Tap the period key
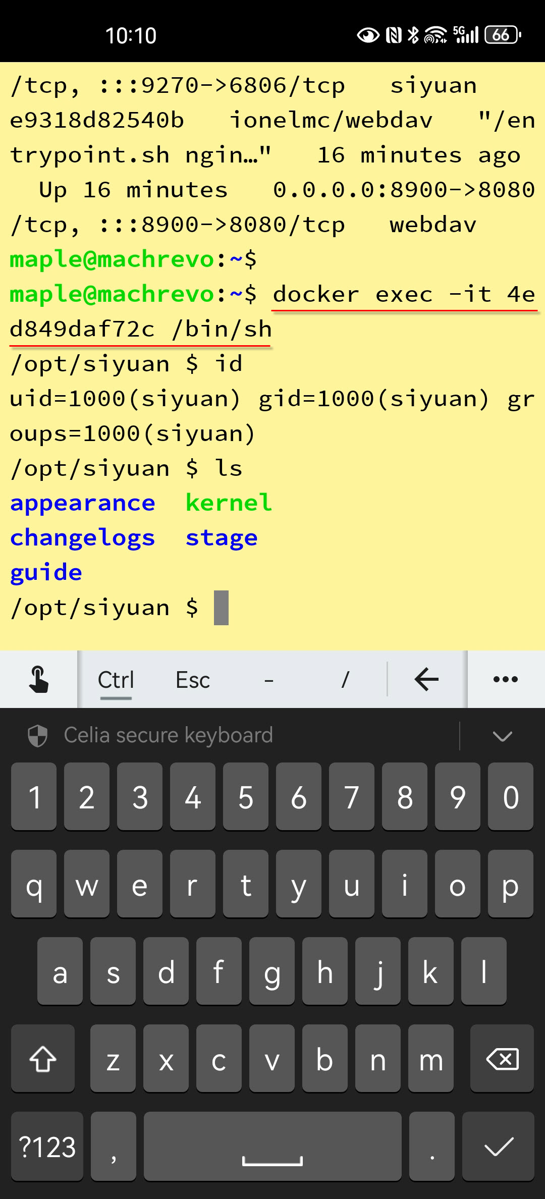 click(x=432, y=1146)
